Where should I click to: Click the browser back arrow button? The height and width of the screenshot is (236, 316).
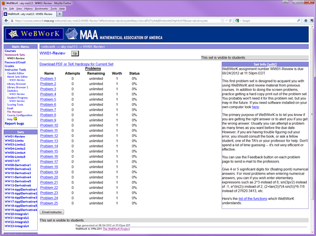tap(6, 21)
